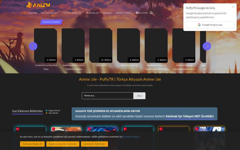
Task: Open TAVSİYE ROBOTU page
Action: tap(72, 13)
